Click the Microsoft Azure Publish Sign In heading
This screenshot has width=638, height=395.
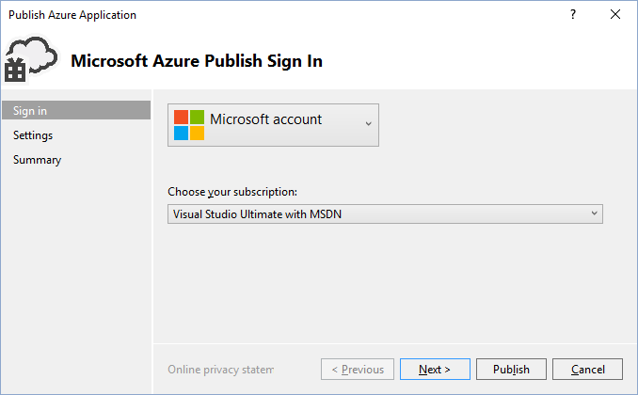(x=197, y=61)
